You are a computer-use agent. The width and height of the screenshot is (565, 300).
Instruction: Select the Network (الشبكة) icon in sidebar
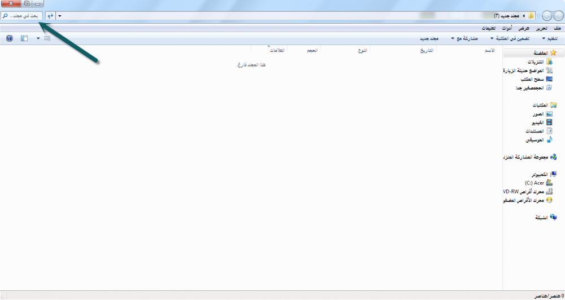pos(553,217)
